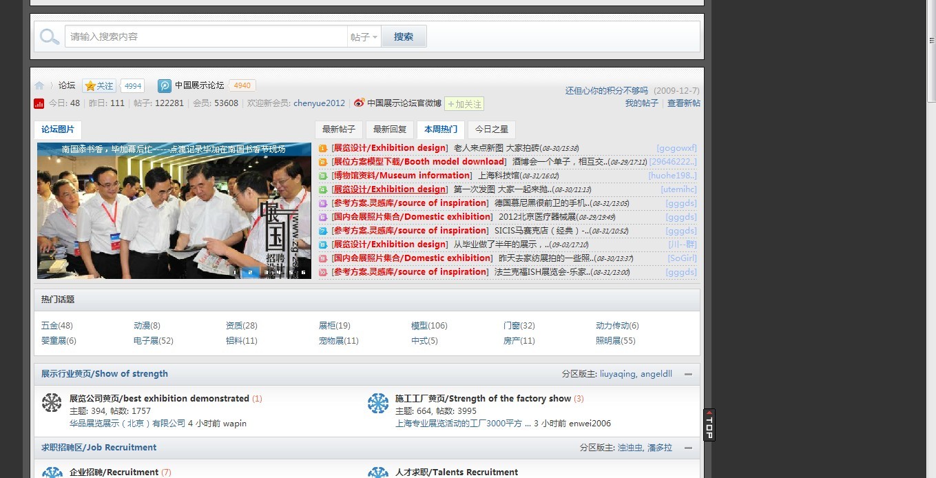Open 博物馆资料/Museum information category link
Screen dimensions: 936x478
pyautogui.click(x=402, y=176)
